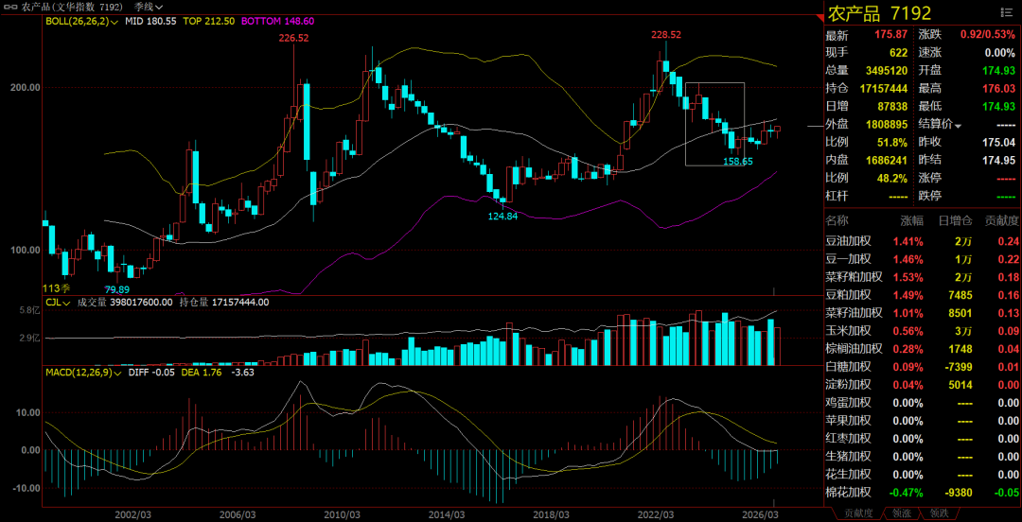Expand the 季线 period dropdown

(150, 7)
